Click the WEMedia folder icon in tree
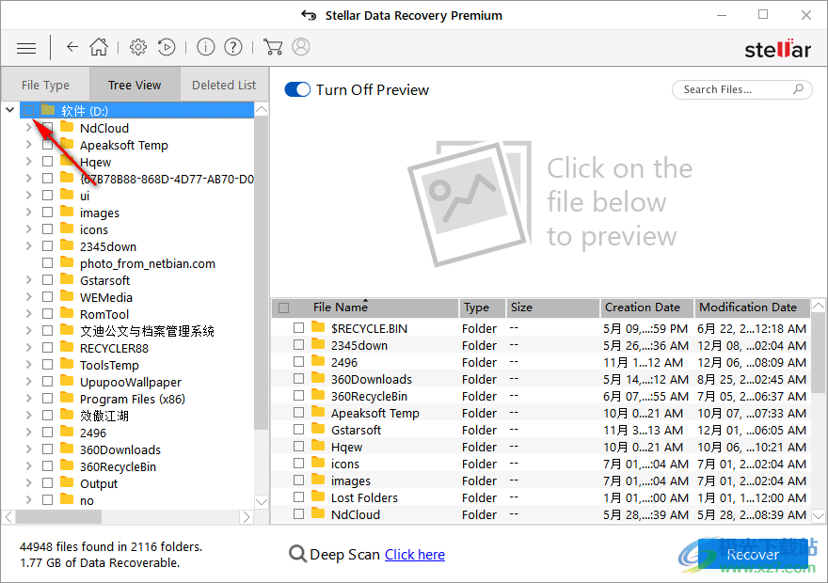This screenshot has width=828, height=583. pyautogui.click(x=67, y=296)
